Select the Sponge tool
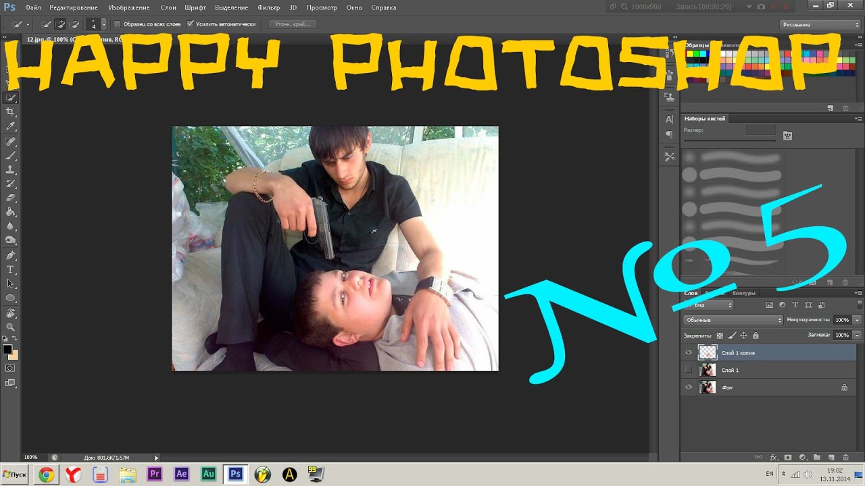 [x=11, y=240]
